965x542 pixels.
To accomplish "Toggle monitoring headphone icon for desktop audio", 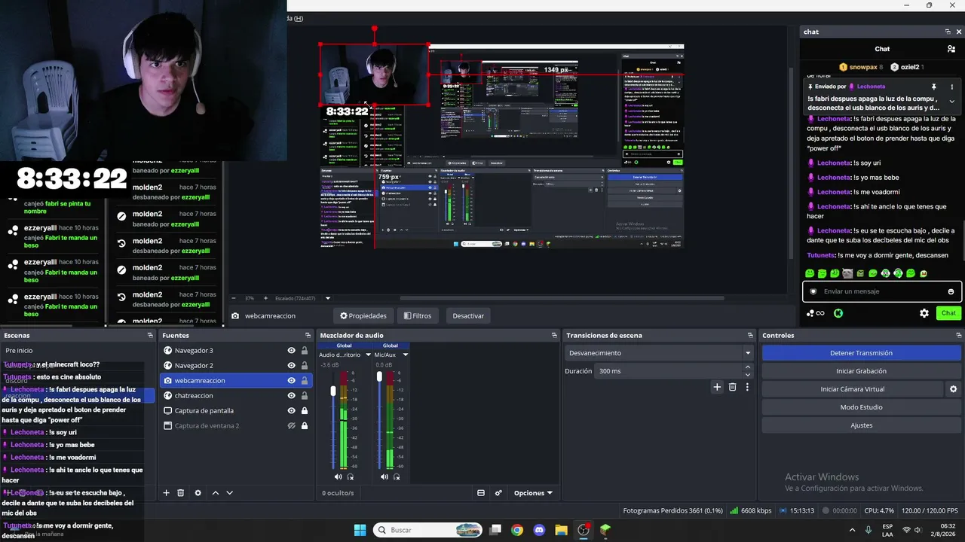I will coord(351,477).
